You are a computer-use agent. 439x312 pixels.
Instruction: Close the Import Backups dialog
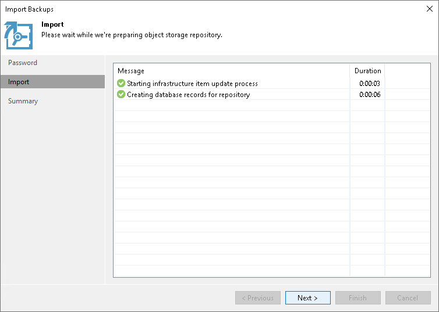(430, 9)
